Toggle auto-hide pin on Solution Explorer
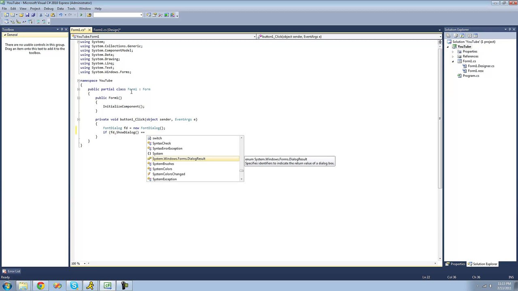 tap(510, 30)
